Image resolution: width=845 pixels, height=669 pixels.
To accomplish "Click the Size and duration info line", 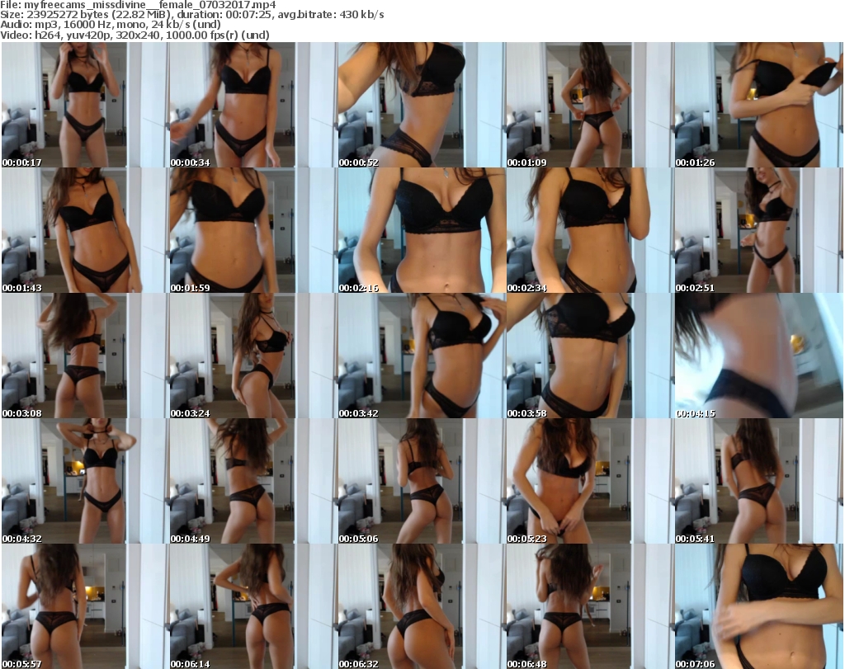I will (192, 15).
